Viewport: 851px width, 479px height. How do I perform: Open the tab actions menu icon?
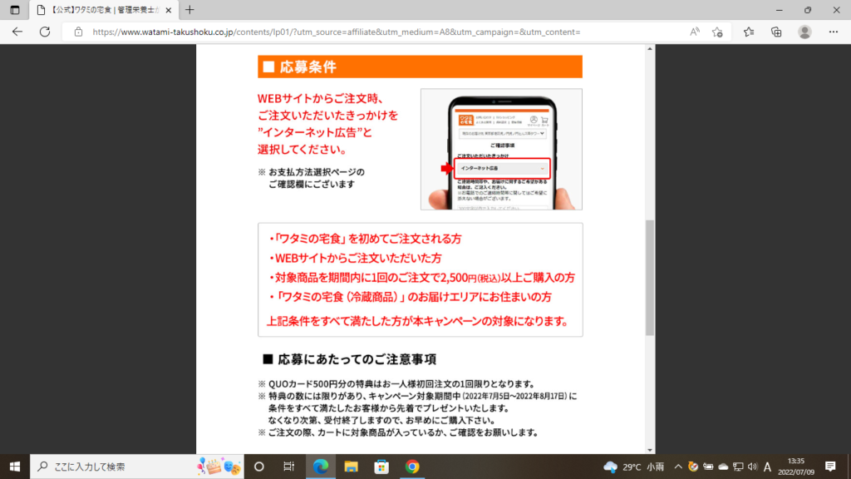(15, 10)
